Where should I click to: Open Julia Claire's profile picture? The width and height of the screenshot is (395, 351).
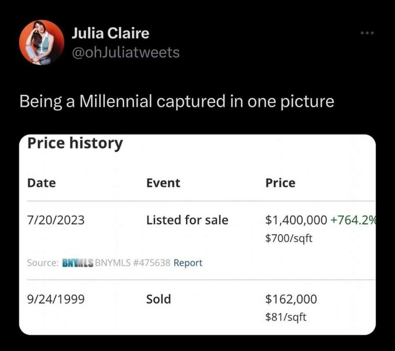(42, 42)
